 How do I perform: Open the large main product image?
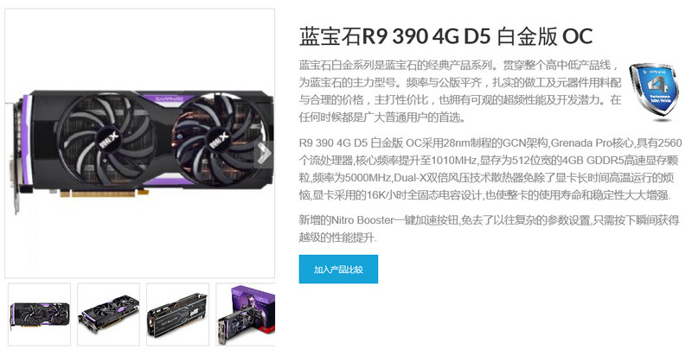[140, 143]
